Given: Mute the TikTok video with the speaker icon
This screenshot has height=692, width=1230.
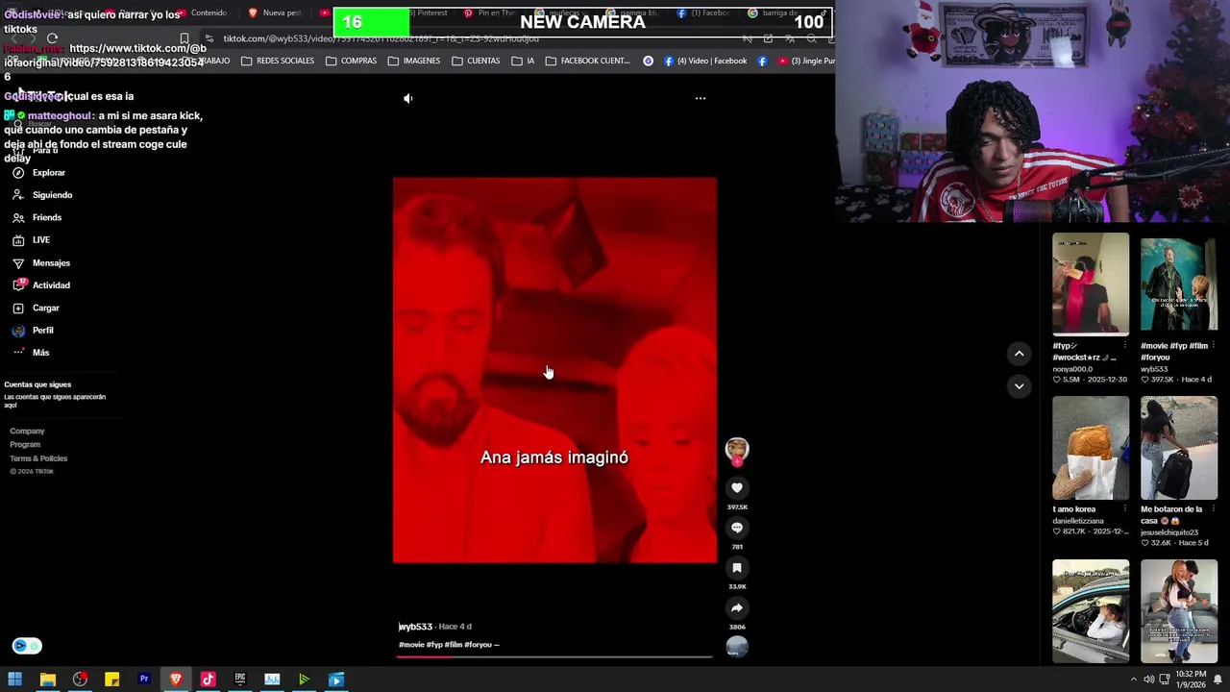Looking at the screenshot, I should [x=408, y=98].
